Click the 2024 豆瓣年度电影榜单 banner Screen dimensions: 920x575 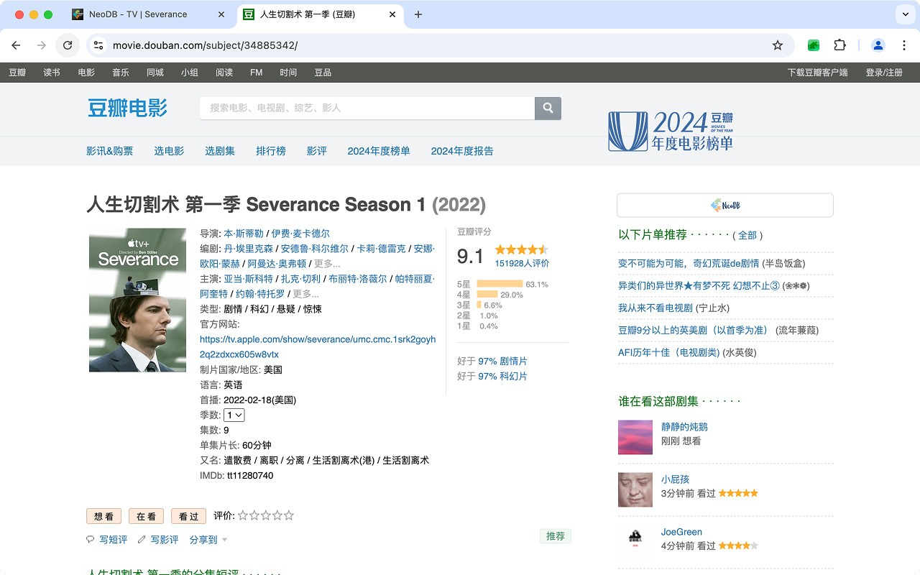coord(671,131)
